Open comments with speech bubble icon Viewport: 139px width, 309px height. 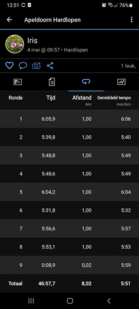click(x=23, y=66)
